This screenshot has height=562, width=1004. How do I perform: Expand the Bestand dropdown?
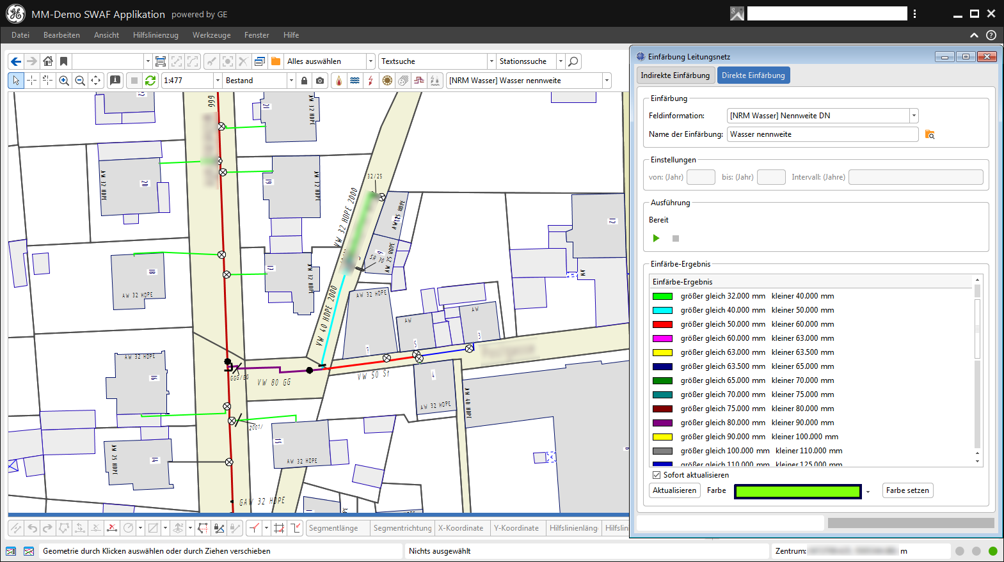click(291, 81)
